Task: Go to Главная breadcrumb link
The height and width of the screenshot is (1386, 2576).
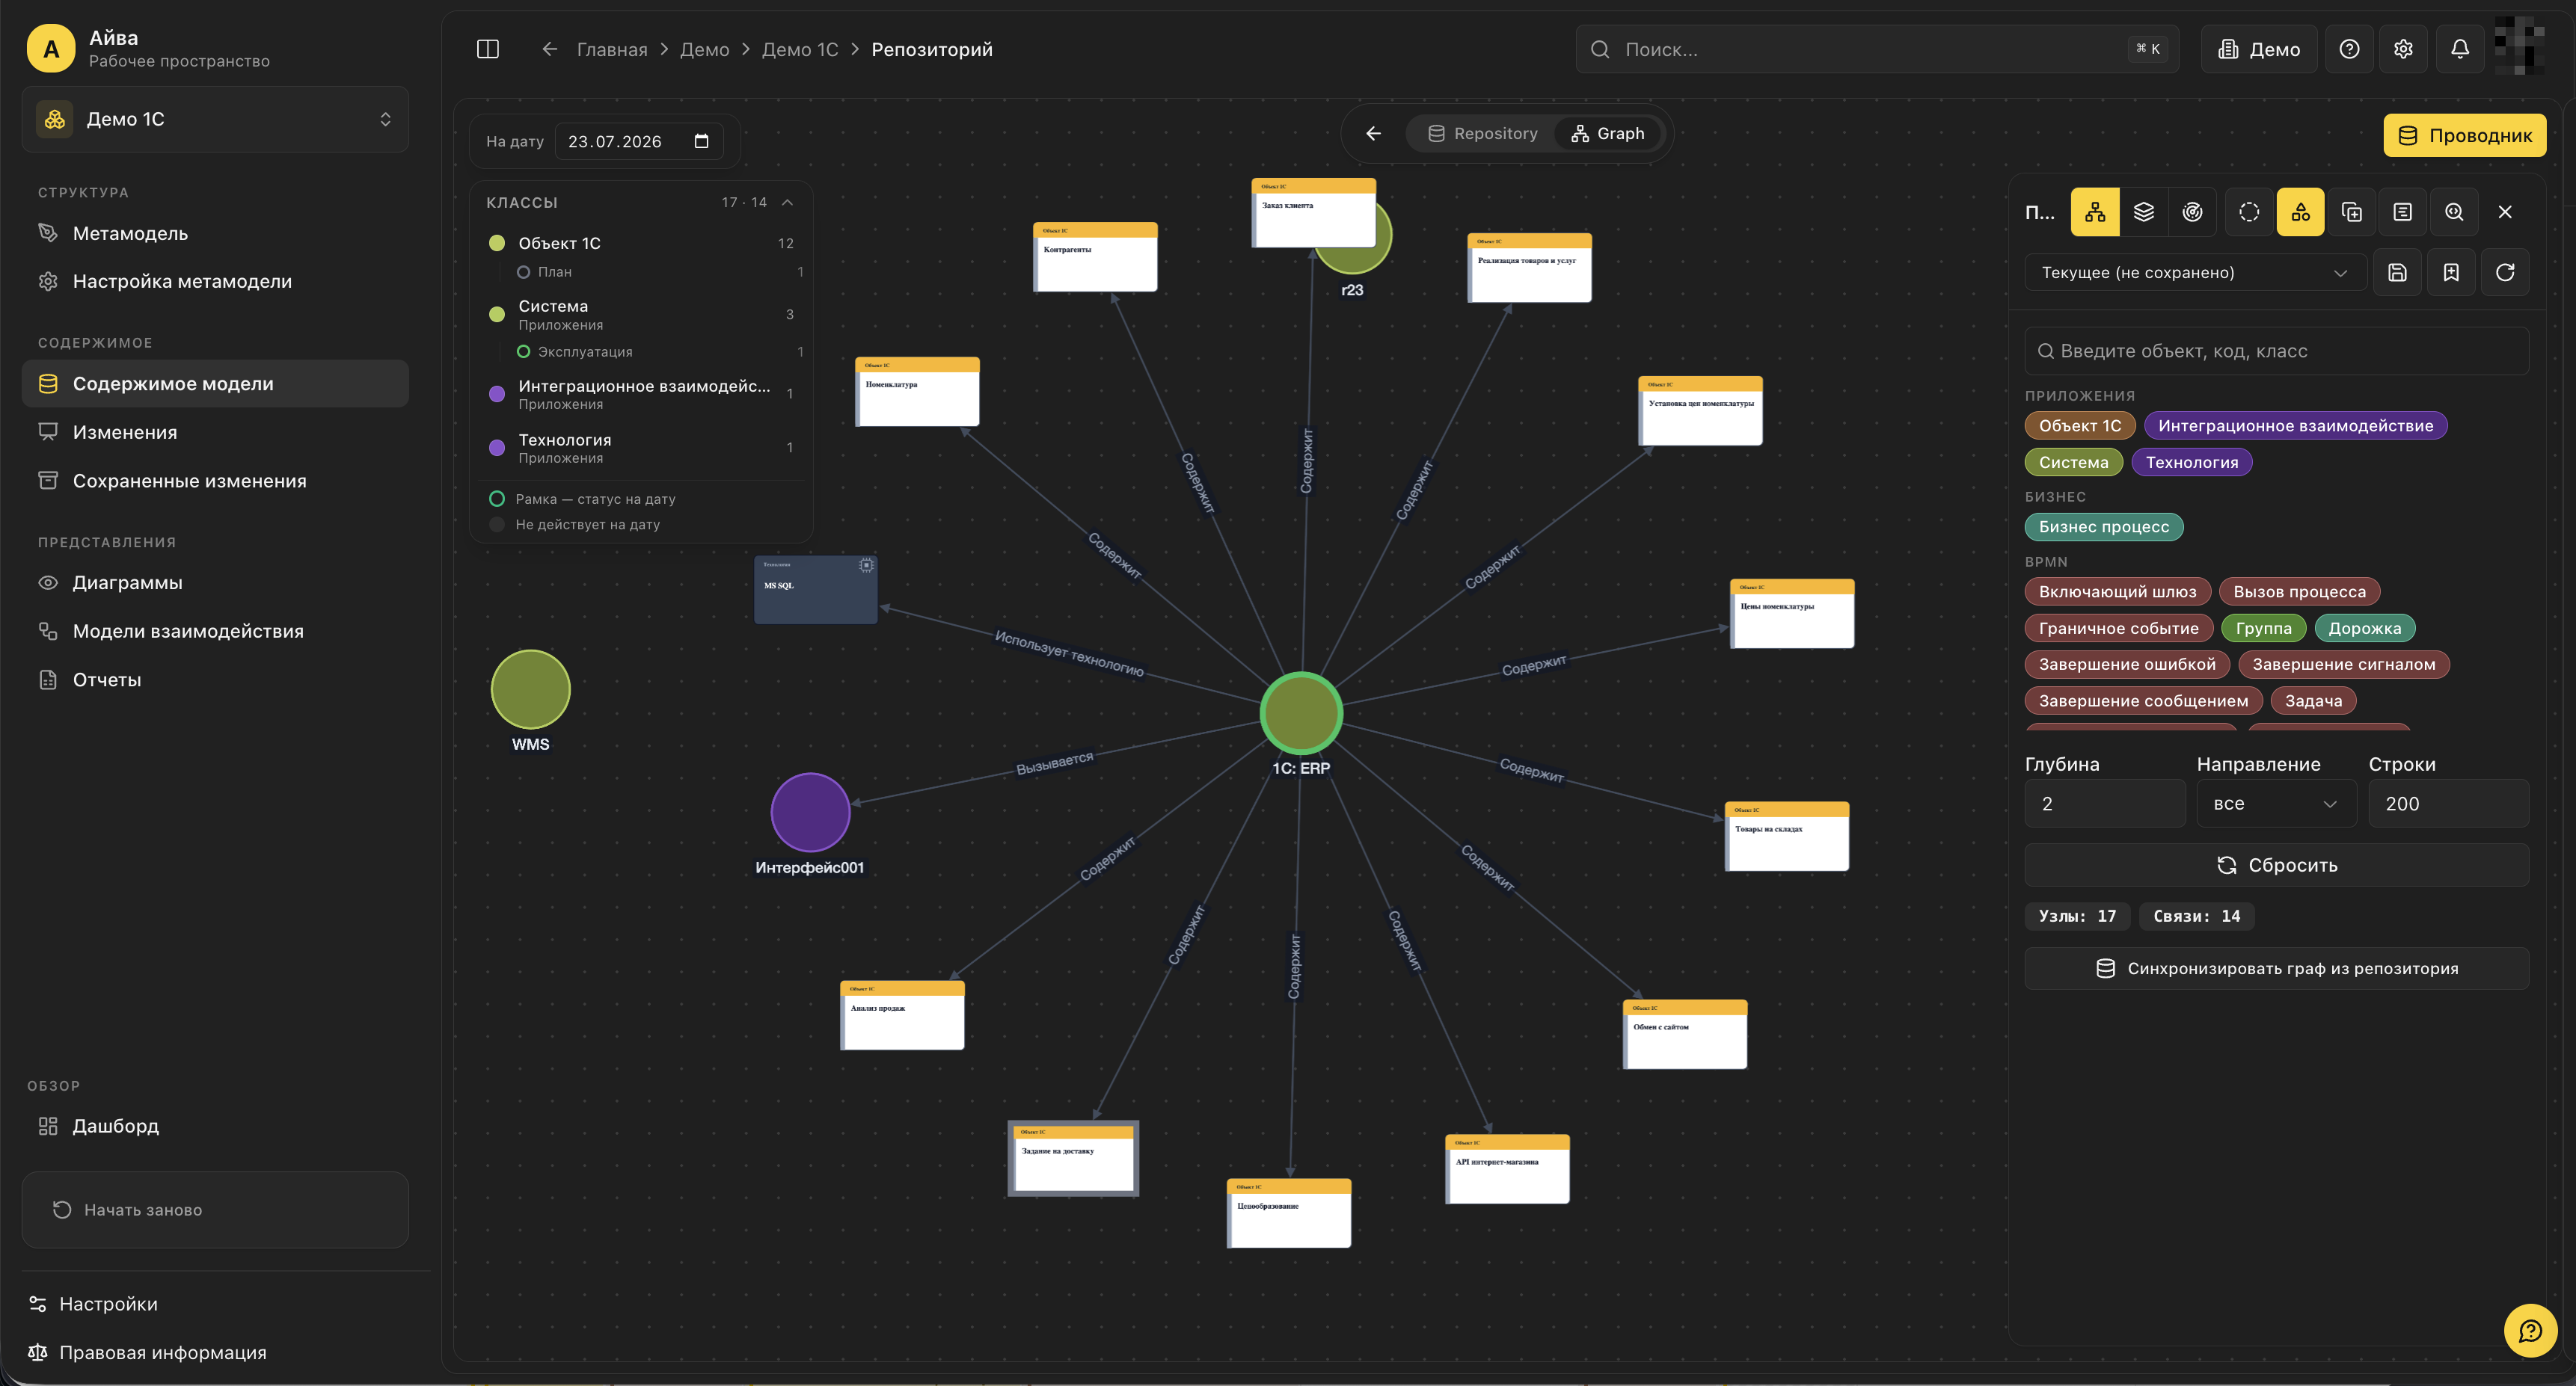Action: click(612, 50)
